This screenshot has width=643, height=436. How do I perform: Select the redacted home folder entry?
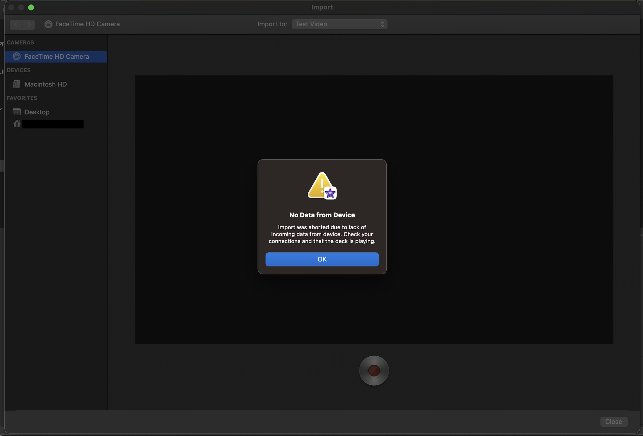click(53, 124)
